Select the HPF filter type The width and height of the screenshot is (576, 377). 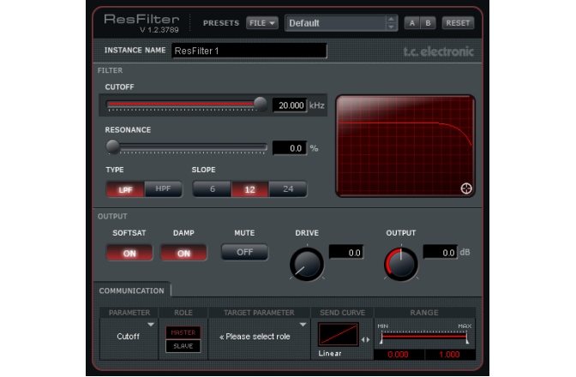click(163, 189)
